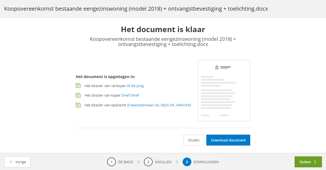The width and height of the screenshot is (326, 170).
Task: Click the INVULLEN step label
Action: coord(163,162)
